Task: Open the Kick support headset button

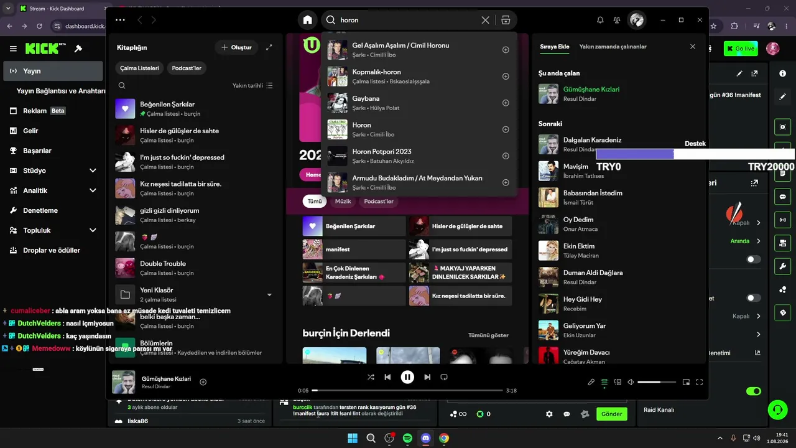Action: (777, 409)
